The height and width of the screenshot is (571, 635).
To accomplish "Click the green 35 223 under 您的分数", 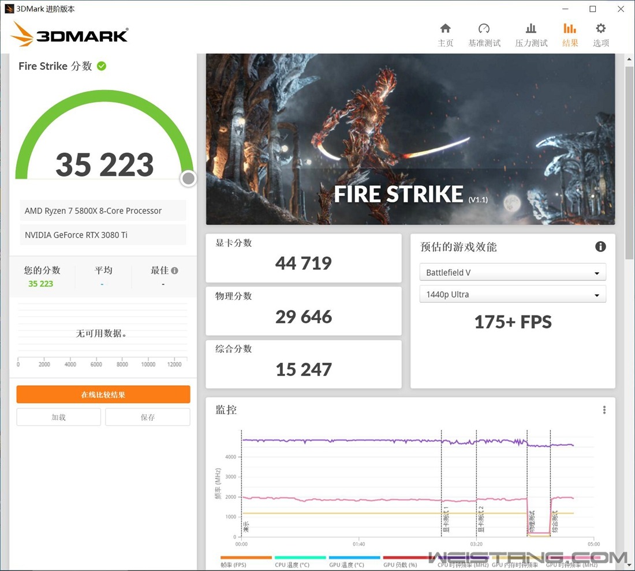I will pos(40,284).
